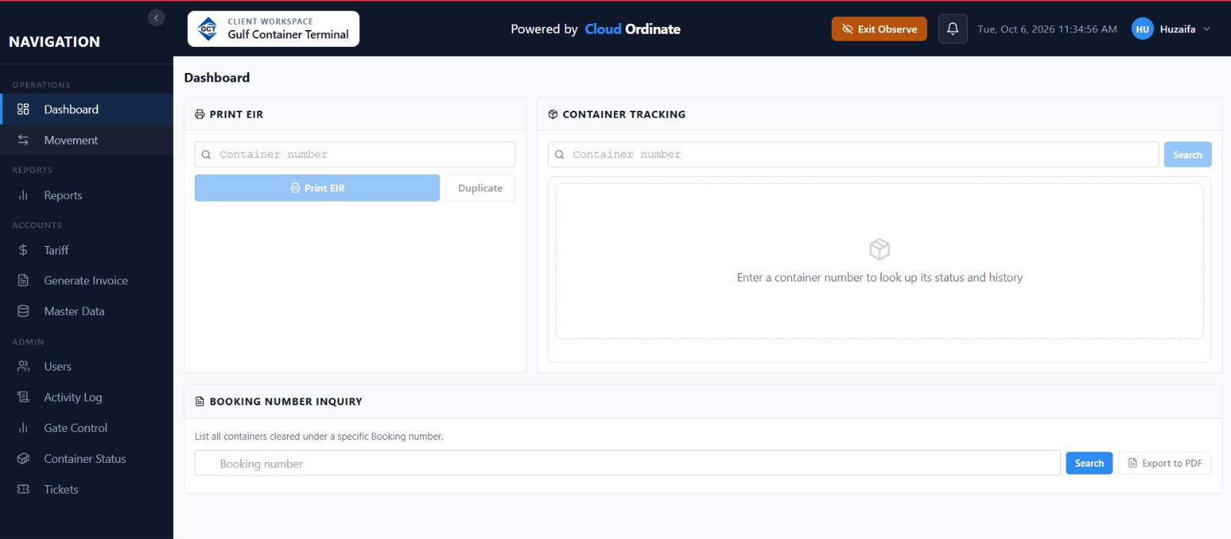Viewport: 1231px width, 539px height.
Task: Click the Users people icon
Action: pyautogui.click(x=23, y=367)
